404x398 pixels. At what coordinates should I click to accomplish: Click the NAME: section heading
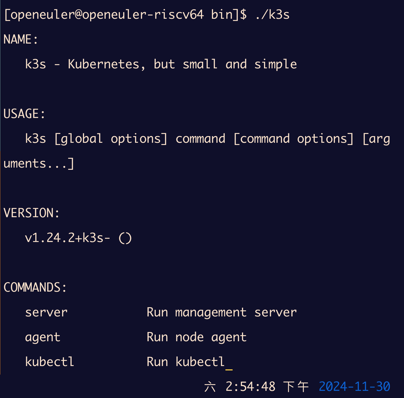[x=21, y=39]
